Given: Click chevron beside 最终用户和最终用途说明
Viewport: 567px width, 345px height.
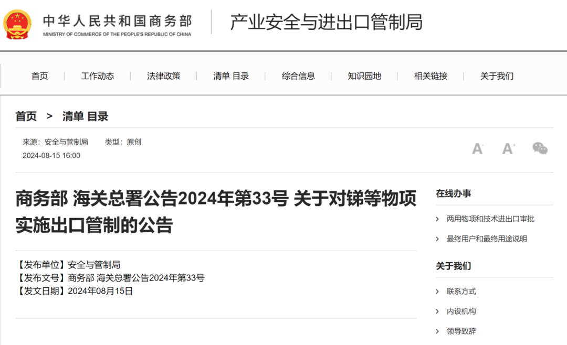Looking at the screenshot, I should tap(438, 239).
